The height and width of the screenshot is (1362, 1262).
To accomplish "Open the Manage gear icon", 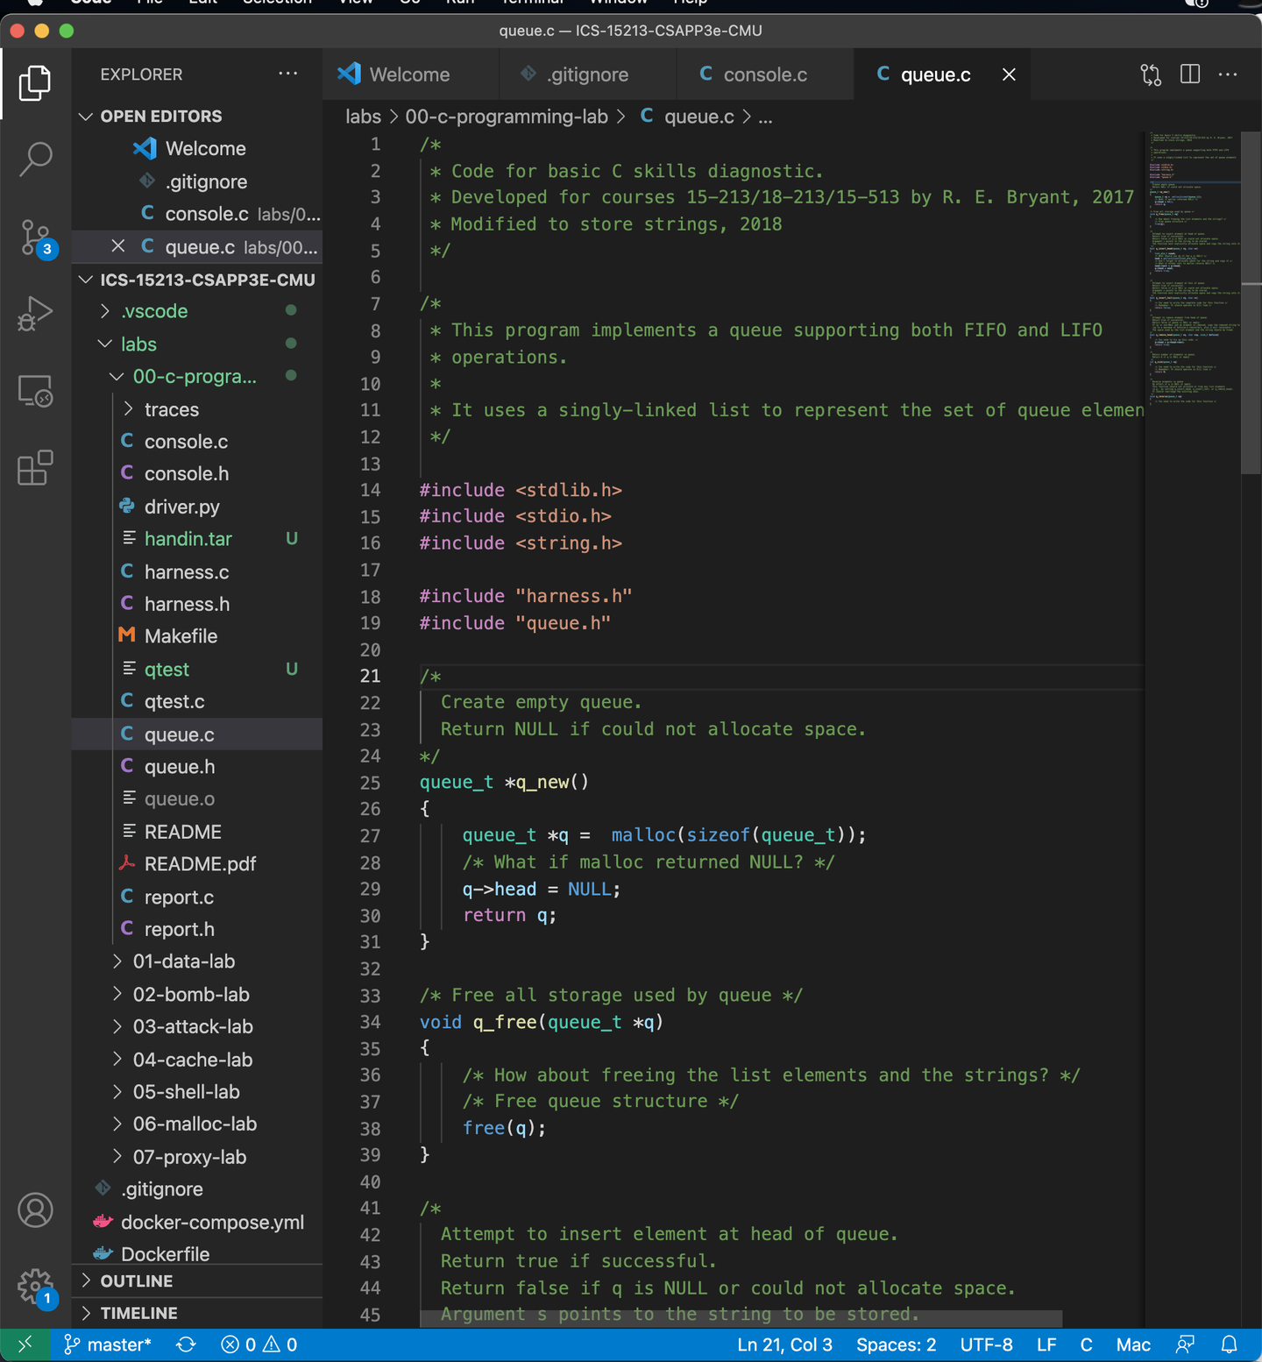I will click(35, 1288).
